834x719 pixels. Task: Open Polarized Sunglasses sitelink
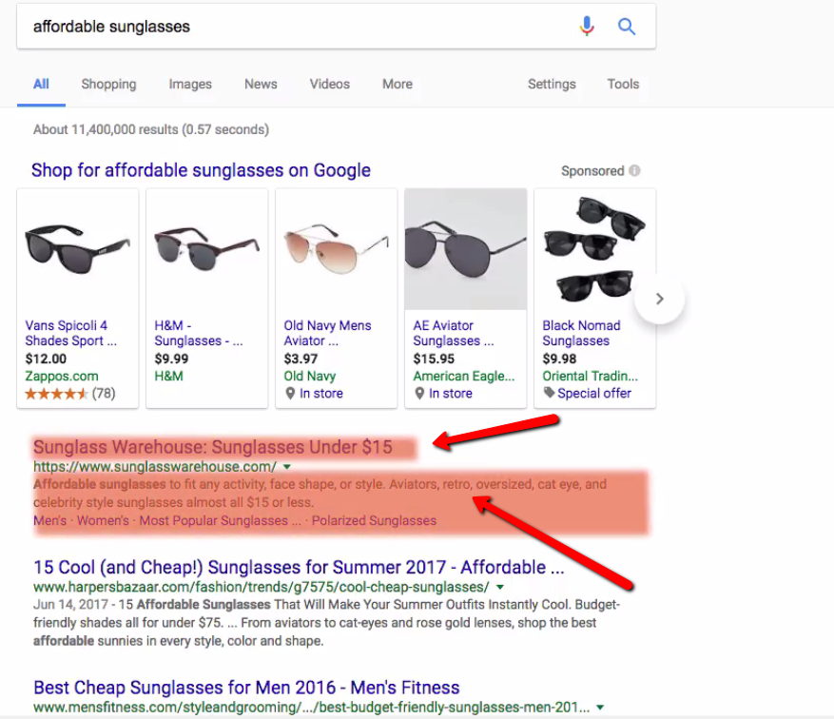tap(374, 520)
